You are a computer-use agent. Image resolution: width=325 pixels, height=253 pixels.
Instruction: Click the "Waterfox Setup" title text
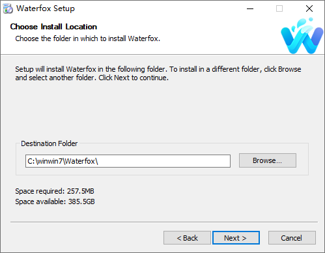click(46, 8)
